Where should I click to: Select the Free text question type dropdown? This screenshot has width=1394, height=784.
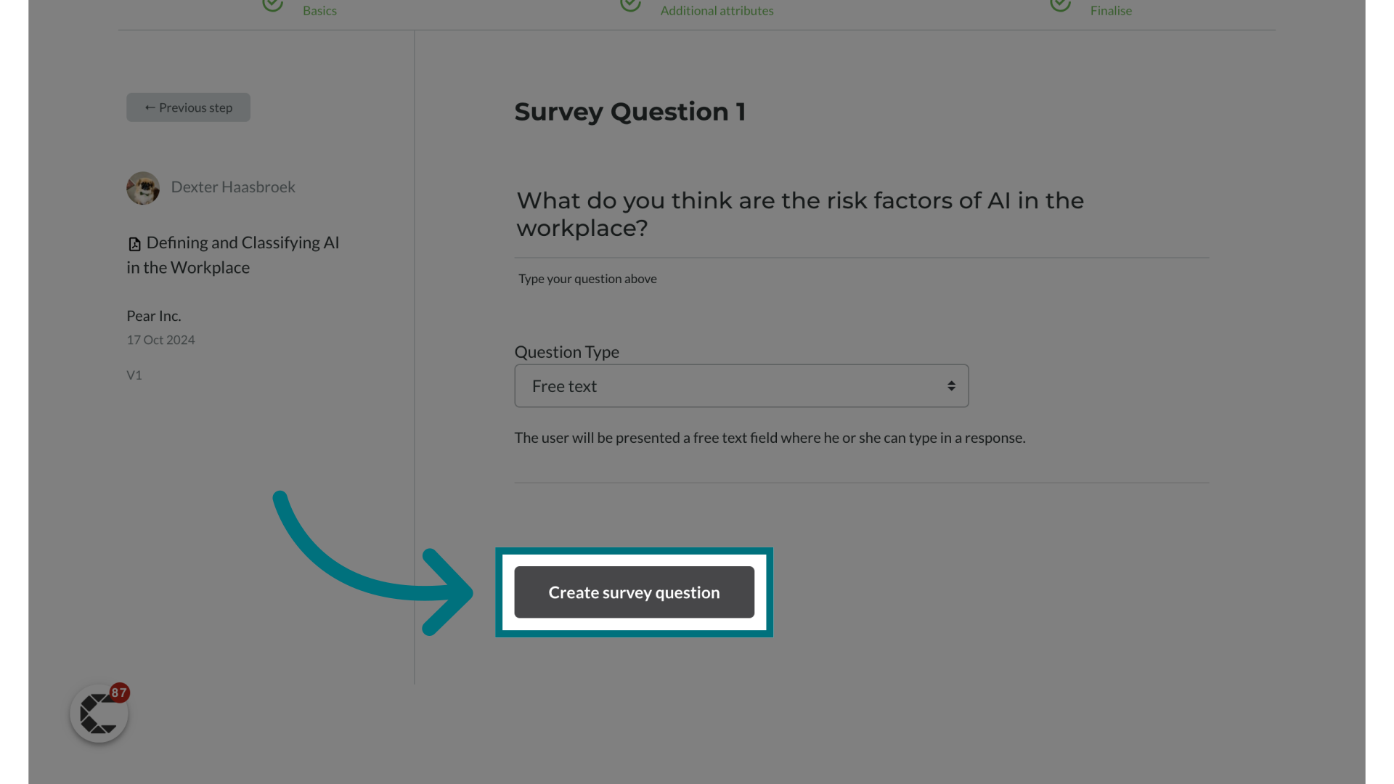741,385
